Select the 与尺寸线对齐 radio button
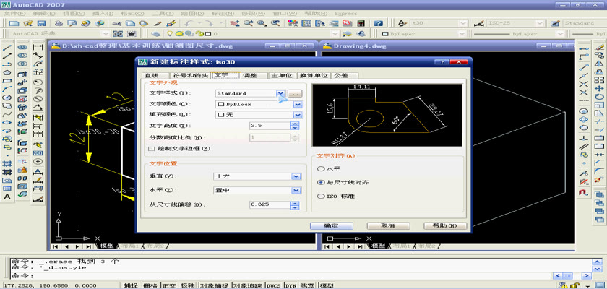Screen dimensions: 607x289 point(320,182)
